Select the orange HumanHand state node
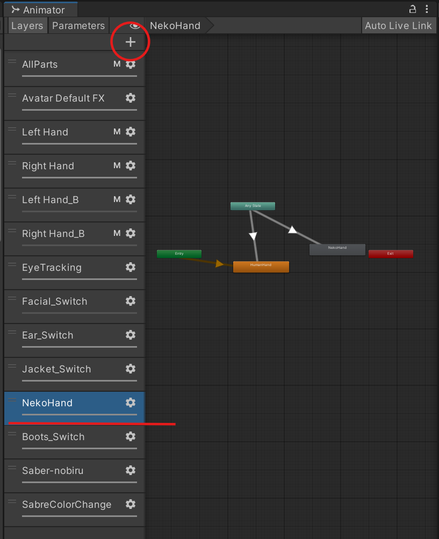 (261, 266)
